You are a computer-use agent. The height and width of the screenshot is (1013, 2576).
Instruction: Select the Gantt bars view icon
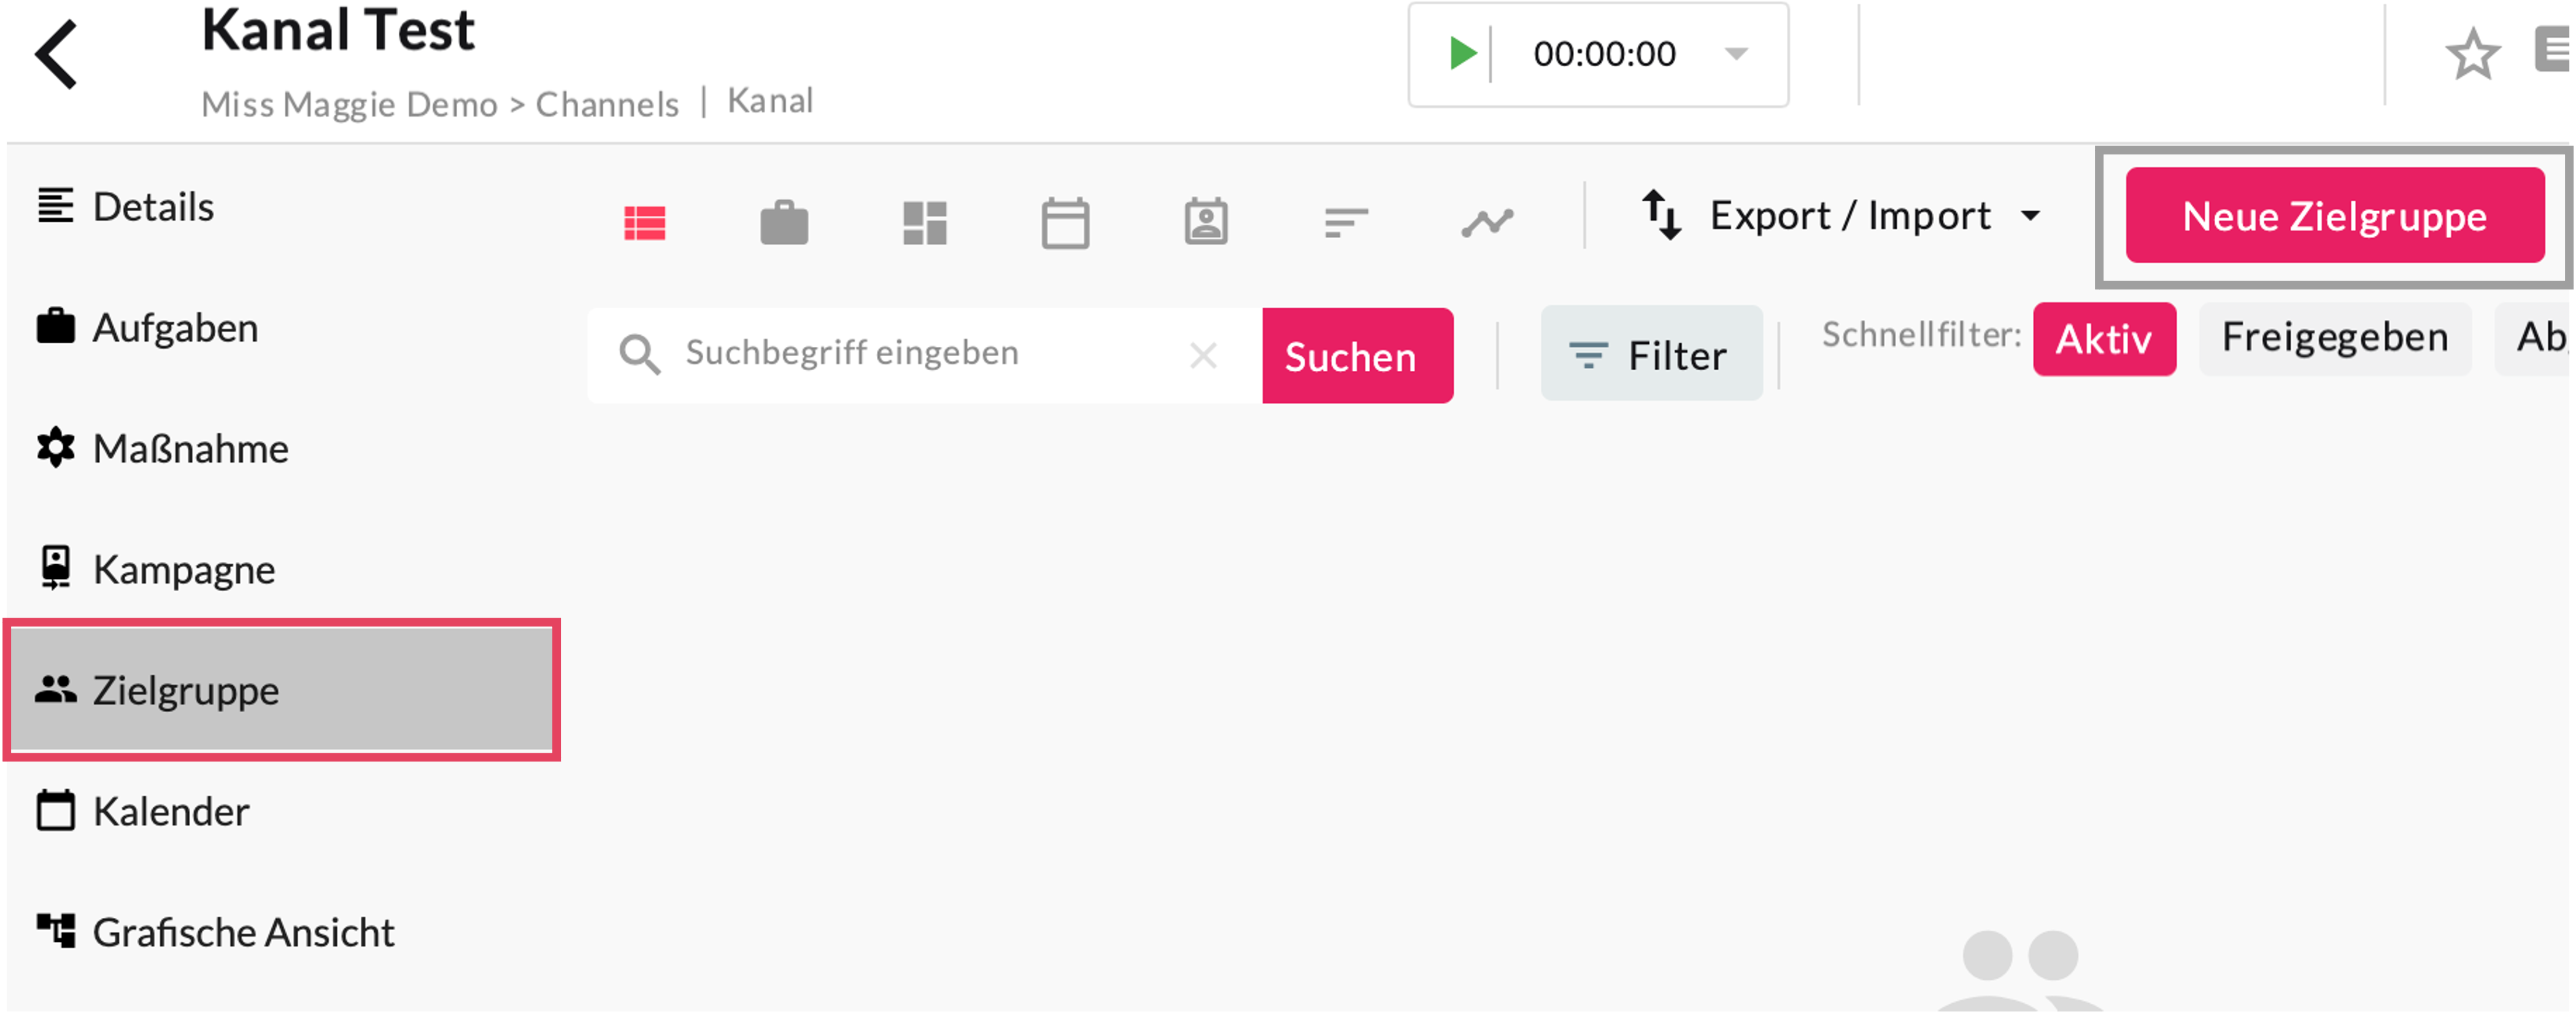[1346, 222]
